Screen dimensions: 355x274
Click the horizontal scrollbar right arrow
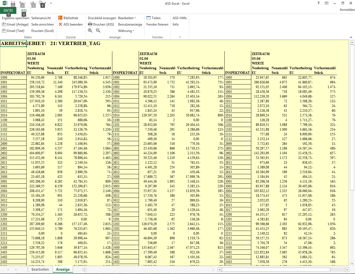click(x=347, y=270)
